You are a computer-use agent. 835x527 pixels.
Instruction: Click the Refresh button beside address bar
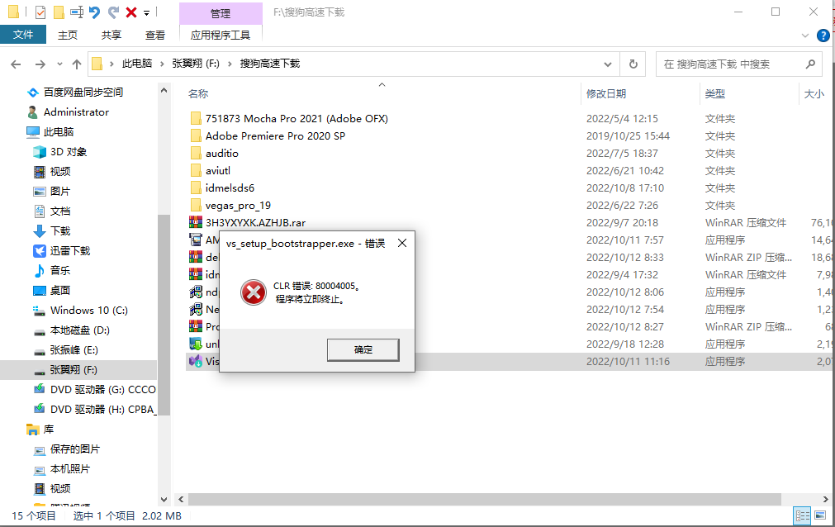tap(633, 64)
